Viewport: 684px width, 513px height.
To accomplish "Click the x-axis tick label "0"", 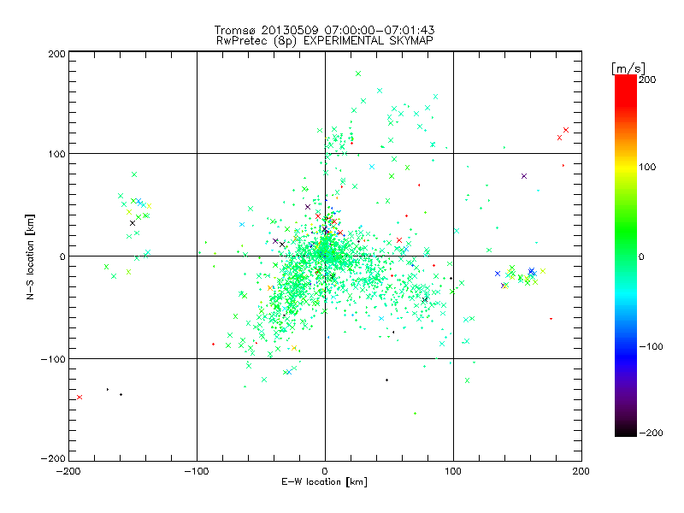I will [x=325, y=471].
